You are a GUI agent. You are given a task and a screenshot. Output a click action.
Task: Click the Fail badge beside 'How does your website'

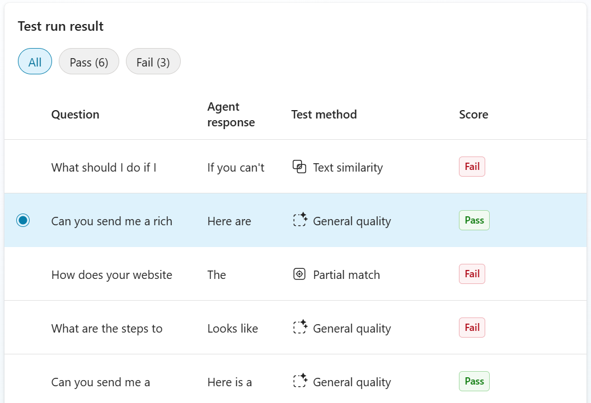tap(472, 273)
